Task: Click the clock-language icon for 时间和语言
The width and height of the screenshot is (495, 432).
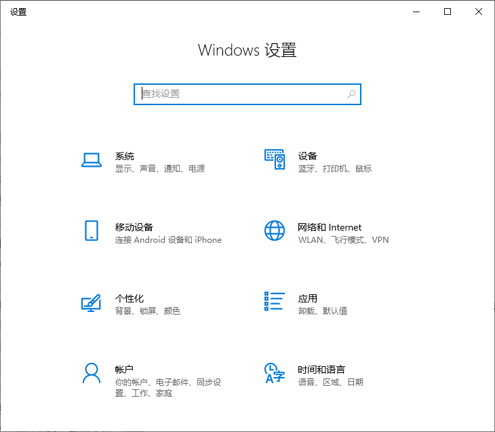Action: [x=275, y=373]
